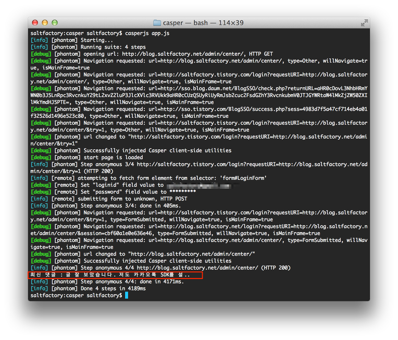Click the 'Set "password" field value' line
This screenshot has width=398, height=340.
click(x=113, y=192)
